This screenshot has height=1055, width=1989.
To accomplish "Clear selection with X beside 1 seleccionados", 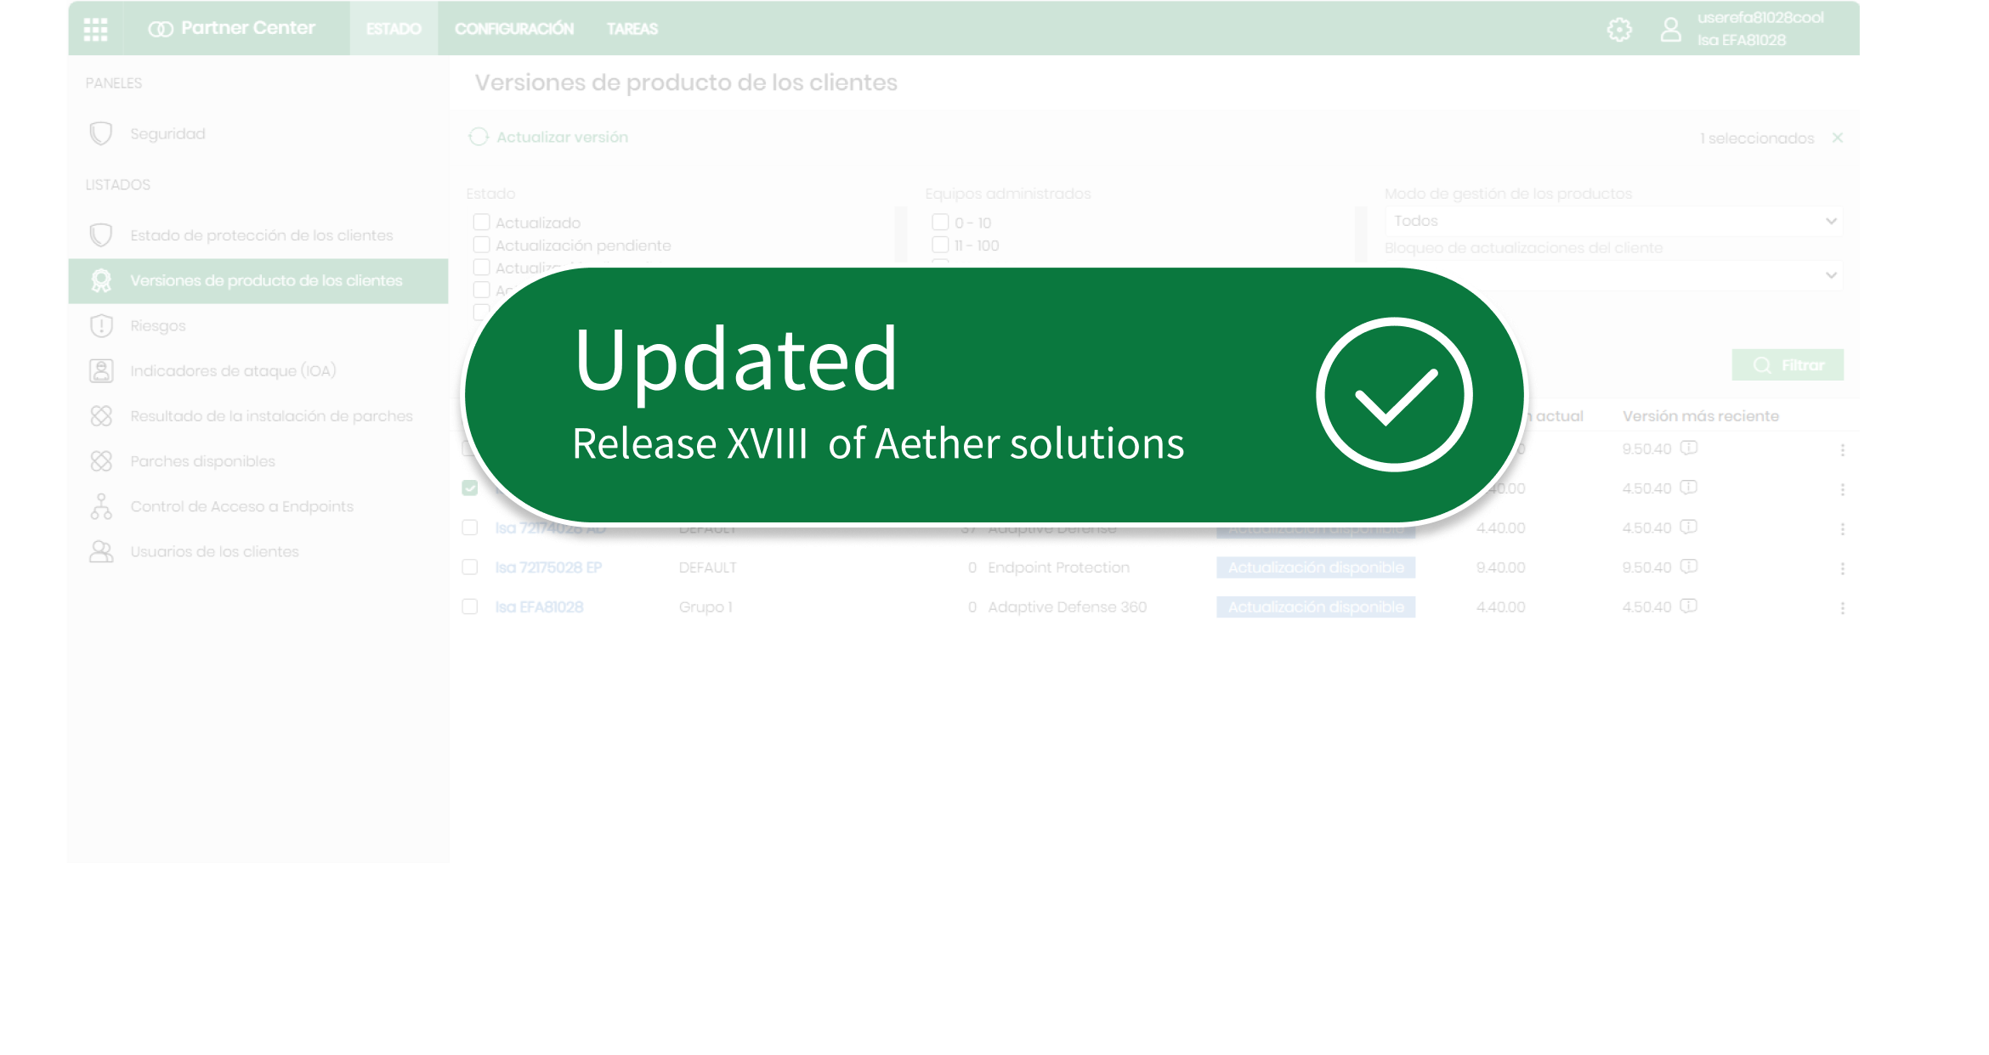I will (x=1837, y=138).
